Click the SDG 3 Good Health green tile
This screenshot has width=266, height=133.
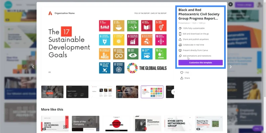click(x=133, y=26)
